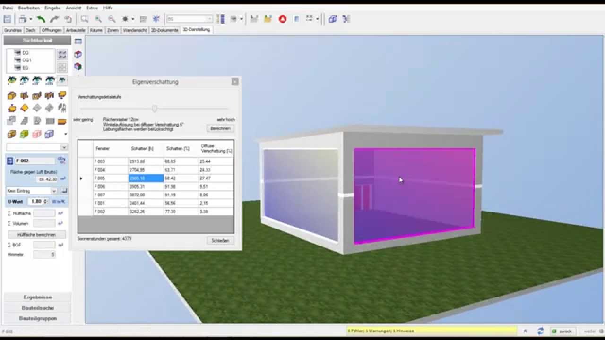The width and height of the screenshot is (605, 340).
Task: Close the Eigenverschattung dialog
Action: coord(235,82)
